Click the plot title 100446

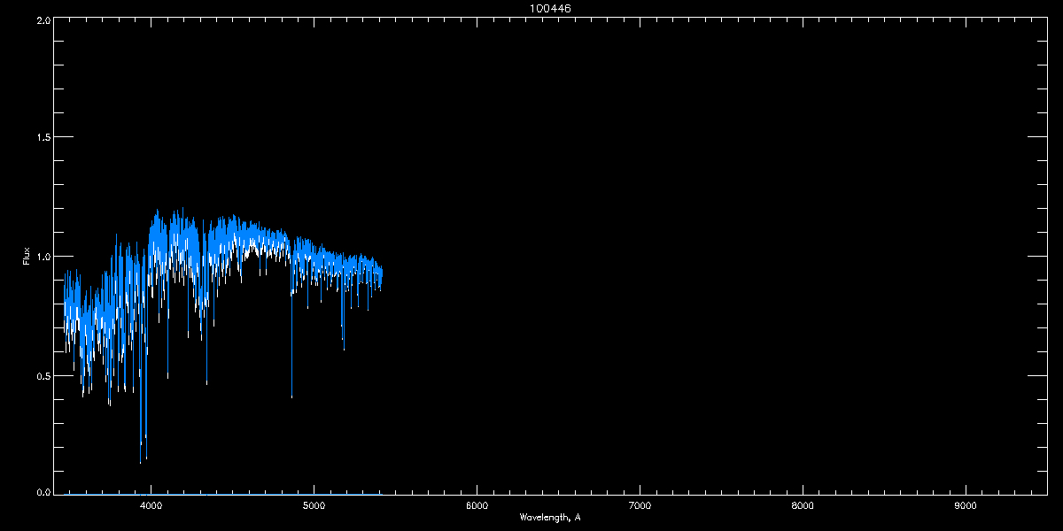pos(549,8)
